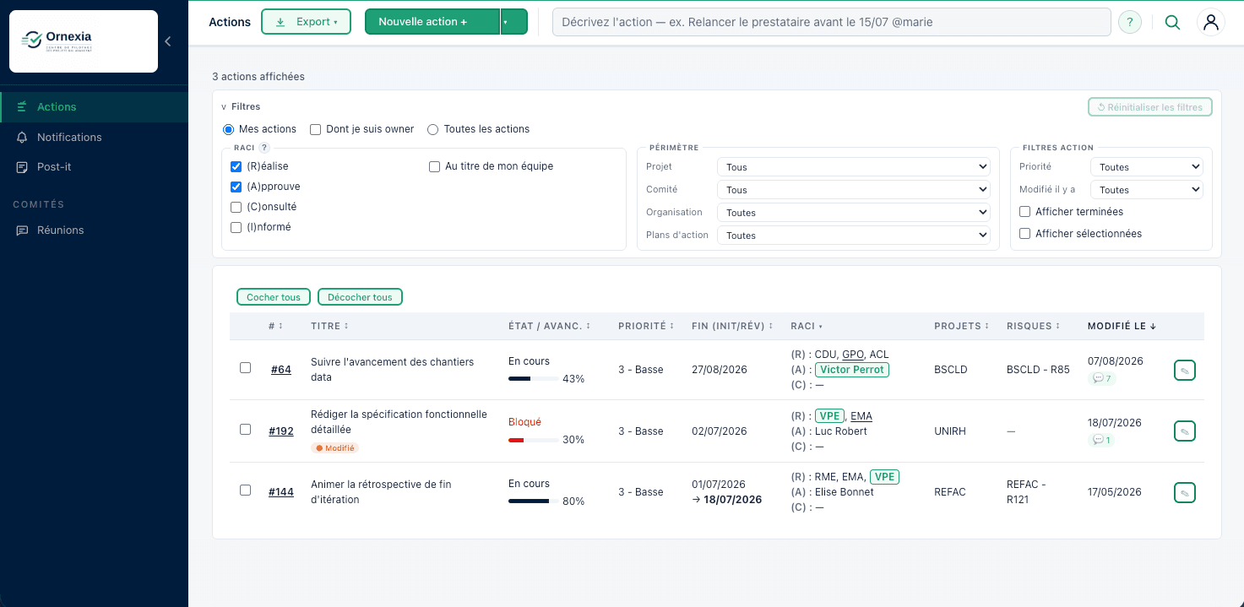The image size is (1244, 607).
Task: Uncheck the (R)éalise checkbox
Action: click(236, 167)
